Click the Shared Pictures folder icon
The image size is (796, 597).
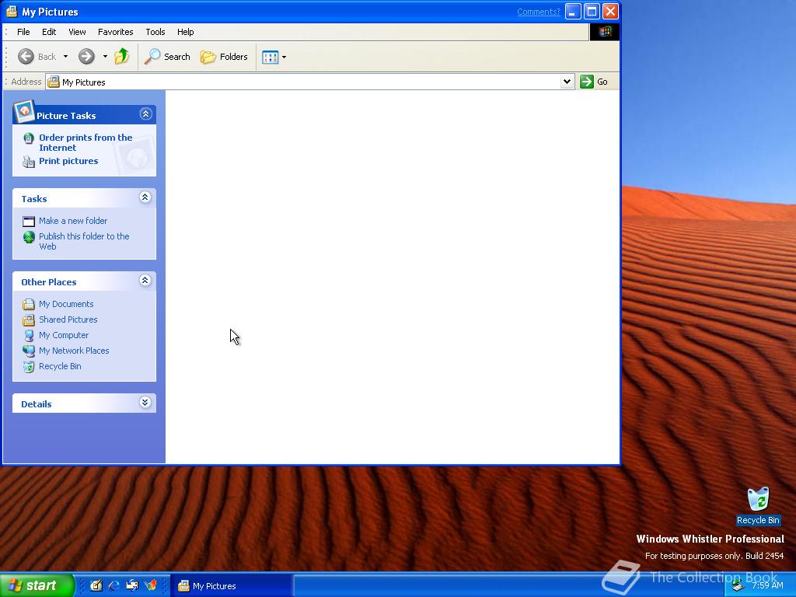tap(29, 319)
